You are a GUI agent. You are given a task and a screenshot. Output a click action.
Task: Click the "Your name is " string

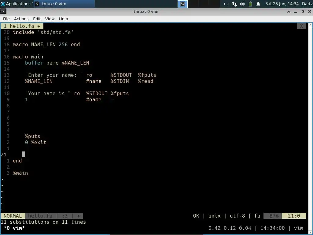click(x=48, y=94)
